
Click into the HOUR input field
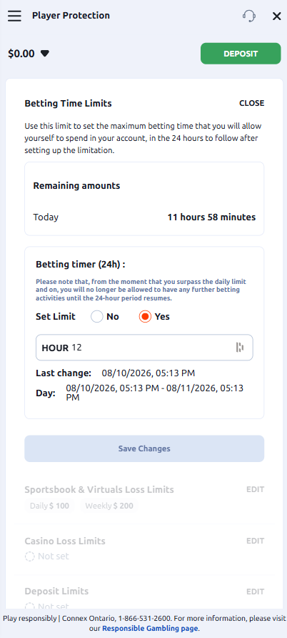pos(144,348)
